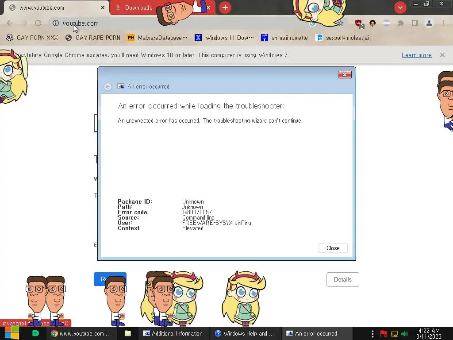
Task: Open the Extensions puzzle piece menu
Action: [400, 23]
